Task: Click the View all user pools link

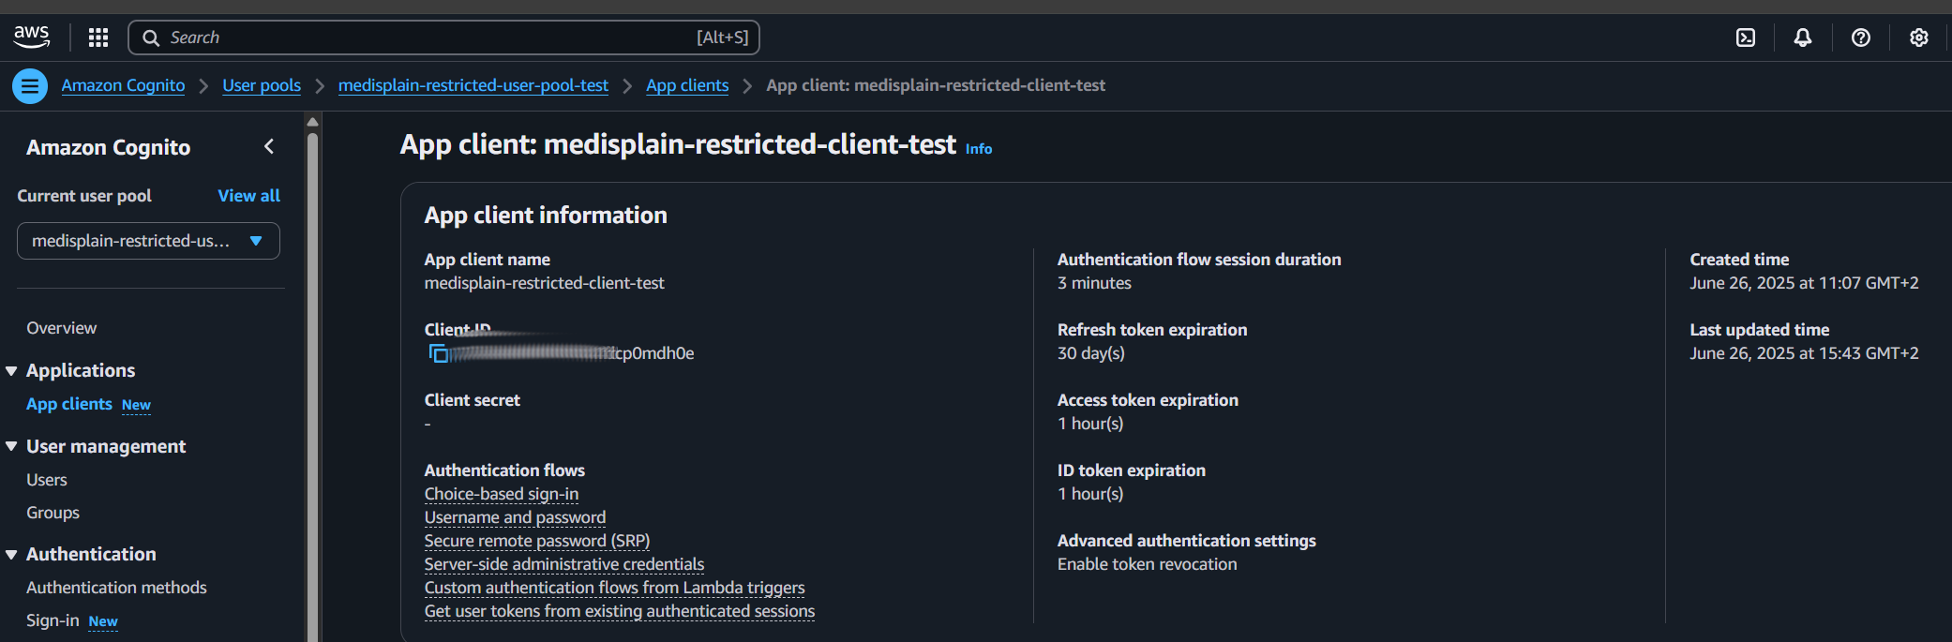Action: pyautogui.click(x=248, y=196)
